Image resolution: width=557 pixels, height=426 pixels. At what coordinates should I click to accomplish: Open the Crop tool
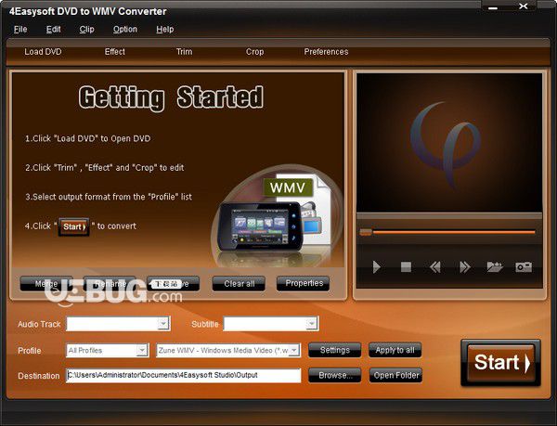click(x=254, y=52)
